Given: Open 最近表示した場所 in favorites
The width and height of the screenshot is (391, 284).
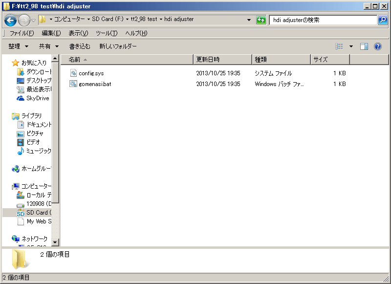Looking at the screenshot, I should (39, 89).
